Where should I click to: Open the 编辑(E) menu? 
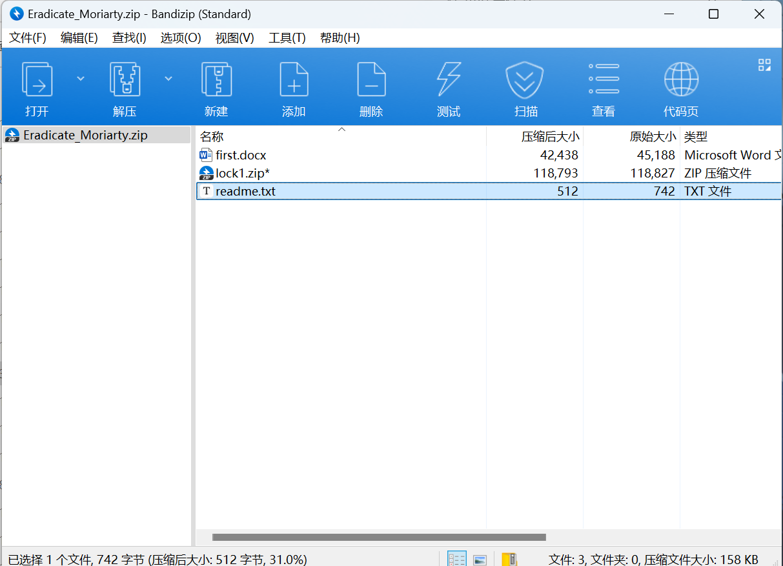(79, 37)
